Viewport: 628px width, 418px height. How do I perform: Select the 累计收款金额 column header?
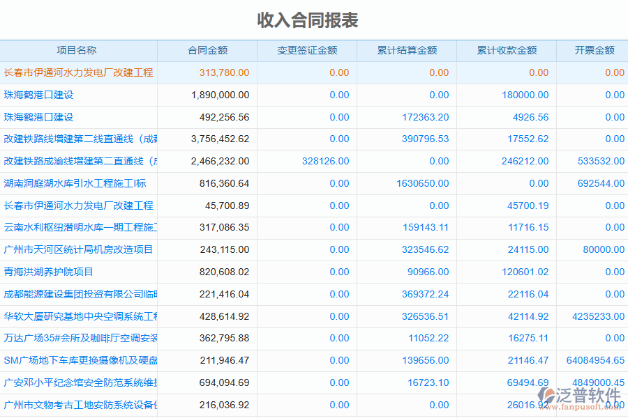[x=505, y=50]
